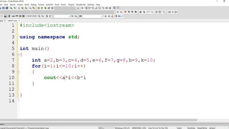Click line number 7 in the margin
229x129 pixels.
coord(13,60)
